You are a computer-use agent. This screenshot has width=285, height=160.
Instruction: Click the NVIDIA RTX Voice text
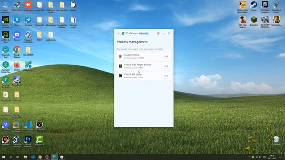(132, 74)
